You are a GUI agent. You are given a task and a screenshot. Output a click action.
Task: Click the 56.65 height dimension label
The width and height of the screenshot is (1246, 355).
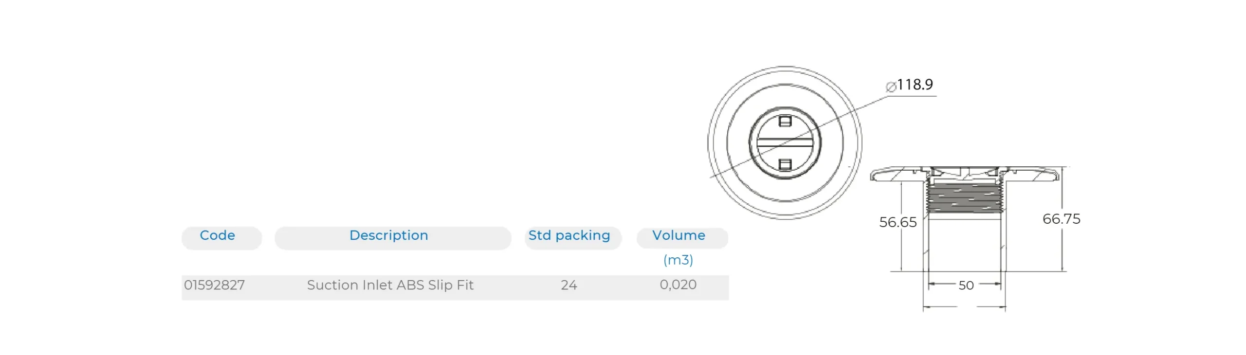click(x=898, y=222)
